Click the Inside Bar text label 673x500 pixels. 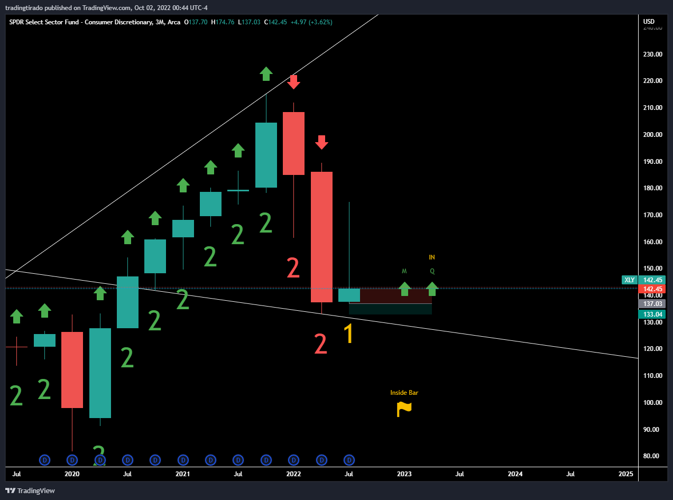coord(404,393)
